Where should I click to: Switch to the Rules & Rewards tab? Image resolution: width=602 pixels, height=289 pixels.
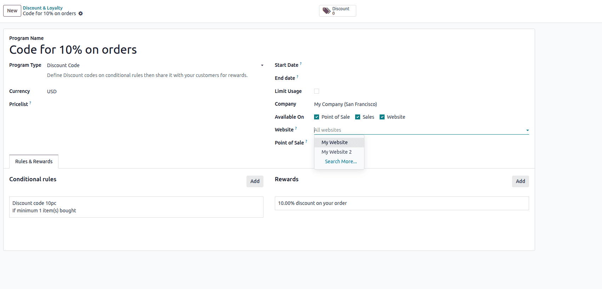(34, 161)
